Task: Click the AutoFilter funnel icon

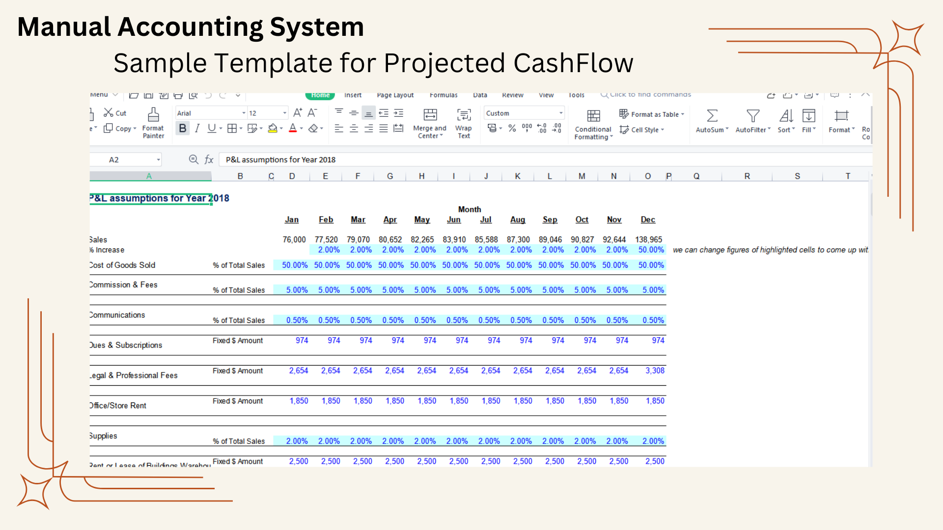Action: (x=752, y=116)
